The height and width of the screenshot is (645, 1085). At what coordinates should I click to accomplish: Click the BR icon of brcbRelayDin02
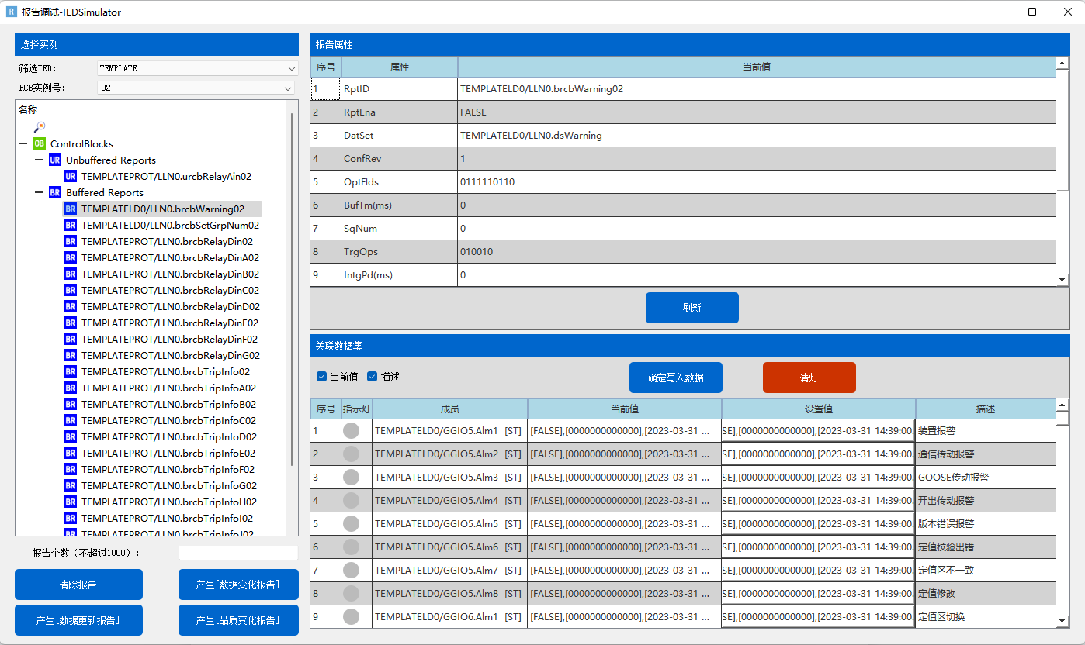[71, 241]
